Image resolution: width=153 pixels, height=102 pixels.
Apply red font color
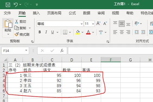tap(88, 32)
